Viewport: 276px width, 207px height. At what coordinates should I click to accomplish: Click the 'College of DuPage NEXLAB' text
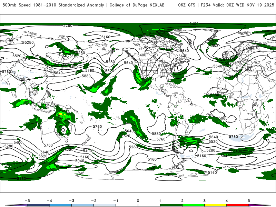click(x=137, y=5)
